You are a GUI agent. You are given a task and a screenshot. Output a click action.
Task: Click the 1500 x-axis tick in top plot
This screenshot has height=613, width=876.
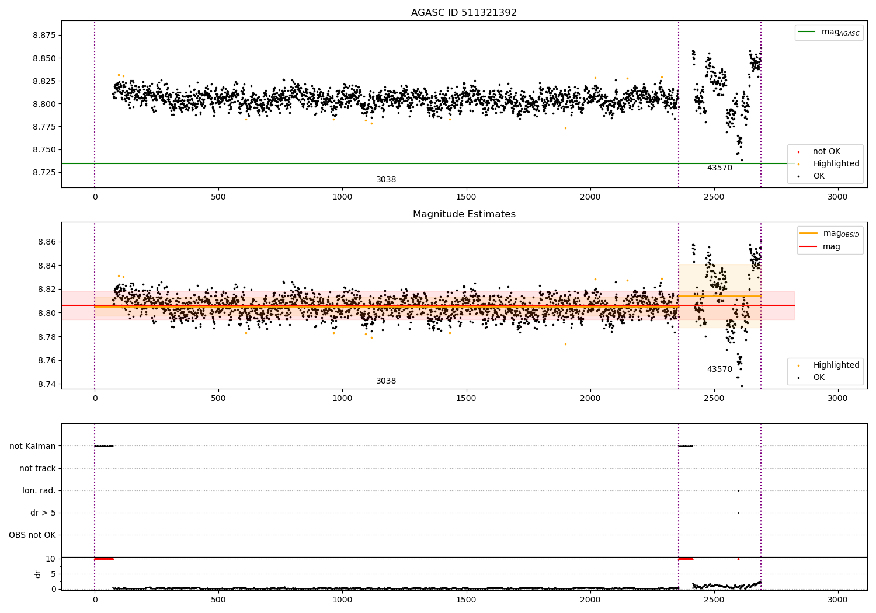[x=466, y=197]
